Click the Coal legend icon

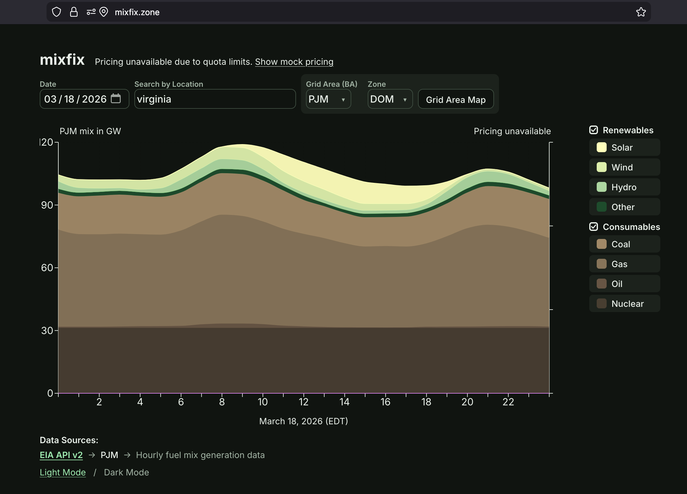coord(601,244)
